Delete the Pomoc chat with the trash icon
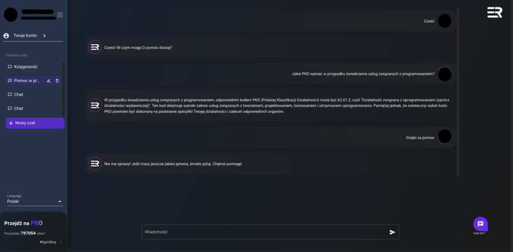 pyautogui.click(x=57, y=80)
